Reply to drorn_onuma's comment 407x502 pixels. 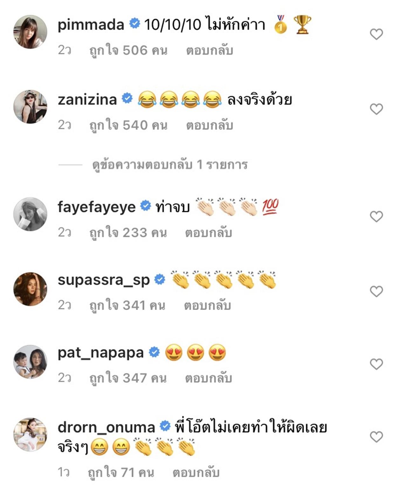tap(196, 472)
